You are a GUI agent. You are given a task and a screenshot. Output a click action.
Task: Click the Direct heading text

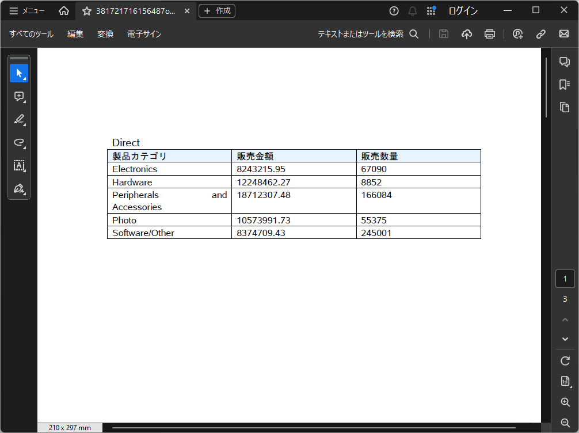[126, 143]
